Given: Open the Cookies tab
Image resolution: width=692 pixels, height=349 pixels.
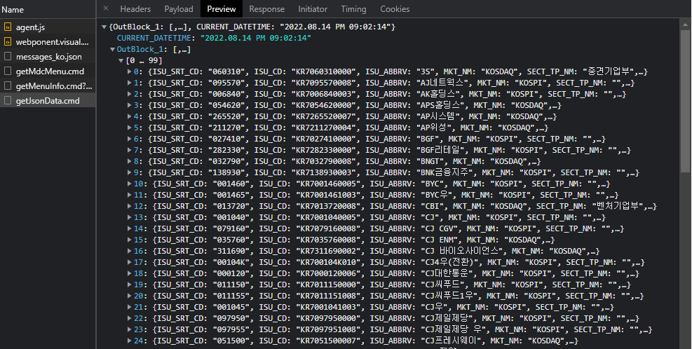Looking at the screenshot, I should click(x=395, y=9).
